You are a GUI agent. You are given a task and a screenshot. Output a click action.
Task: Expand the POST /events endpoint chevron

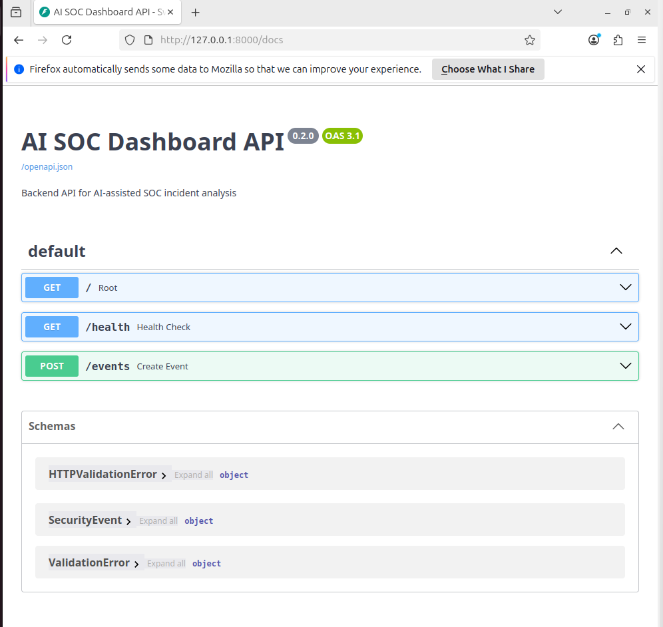(x=625, y=365)
